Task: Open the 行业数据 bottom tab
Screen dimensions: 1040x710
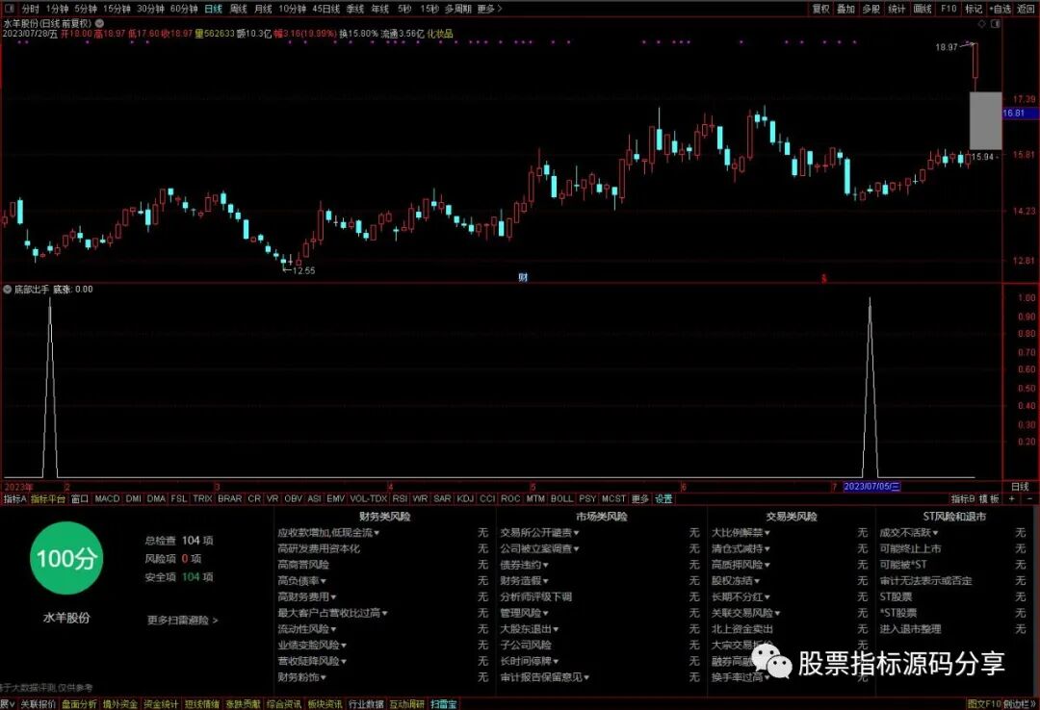Action: coord(366,704)
